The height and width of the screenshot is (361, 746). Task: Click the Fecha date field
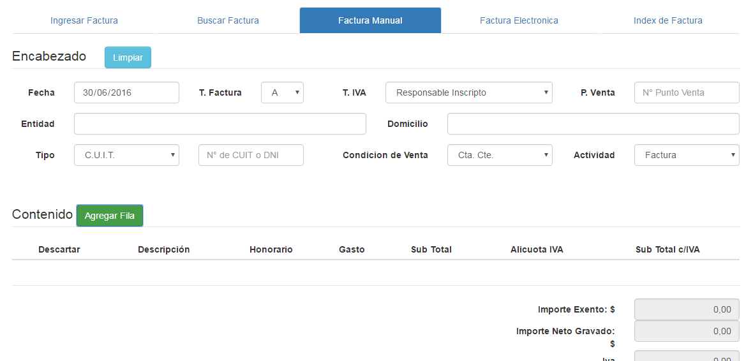point(126,92)
